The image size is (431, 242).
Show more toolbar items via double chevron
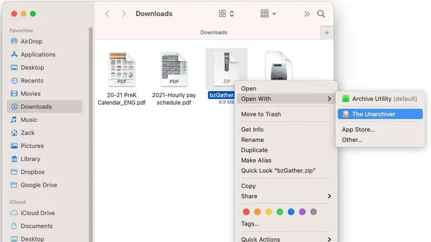pyautogui.click(x=307, y=14)
